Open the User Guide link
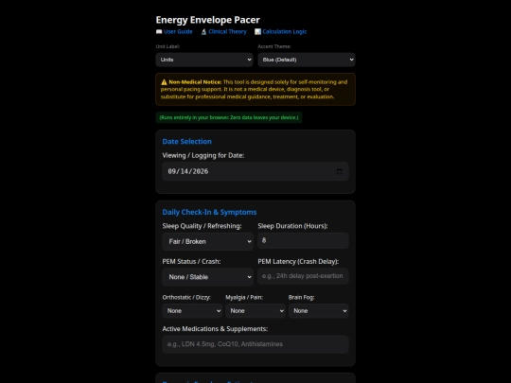 178,31
